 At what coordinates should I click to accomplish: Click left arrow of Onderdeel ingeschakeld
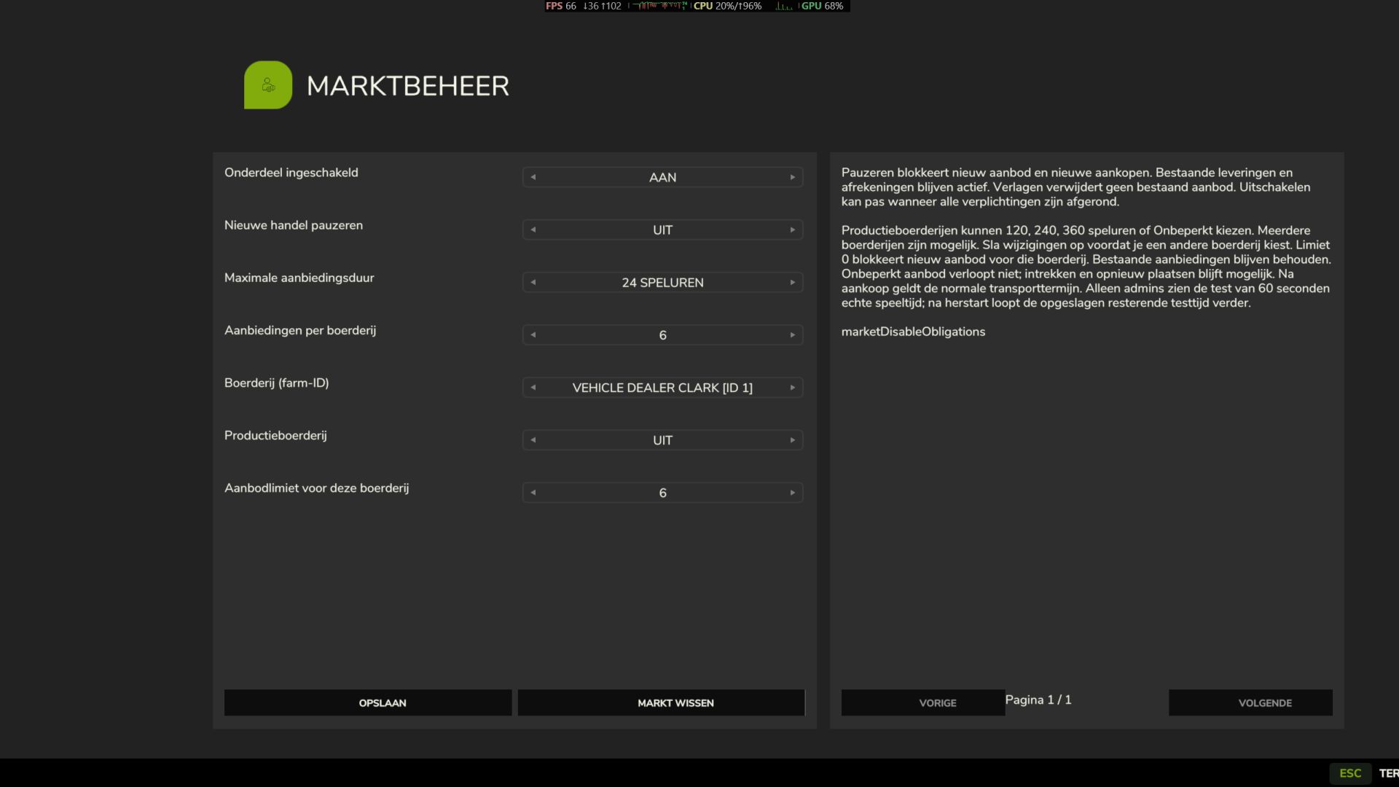(533, 177)
